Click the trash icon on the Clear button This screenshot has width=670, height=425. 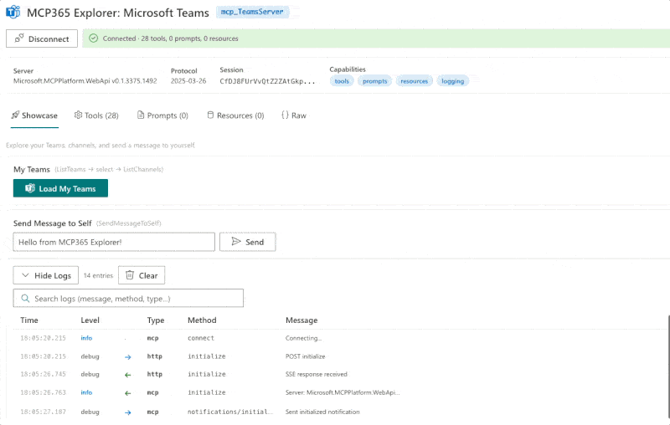(130, 275)
